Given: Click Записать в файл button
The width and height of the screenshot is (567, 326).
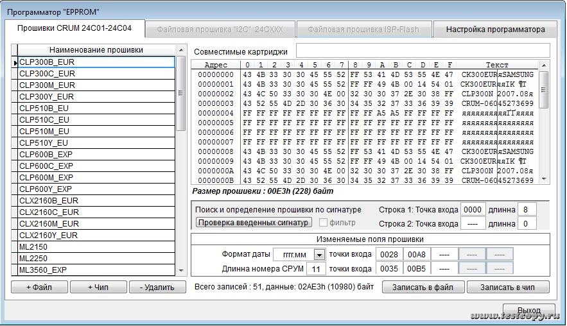Looking at the screenshot, I should [x=423, y=287].
